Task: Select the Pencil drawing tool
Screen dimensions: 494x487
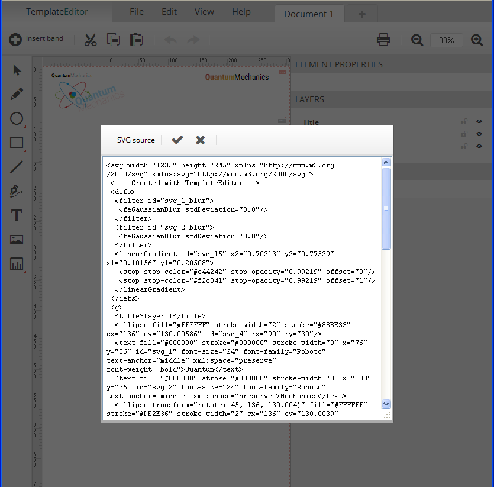Action: tap(17, 94)
